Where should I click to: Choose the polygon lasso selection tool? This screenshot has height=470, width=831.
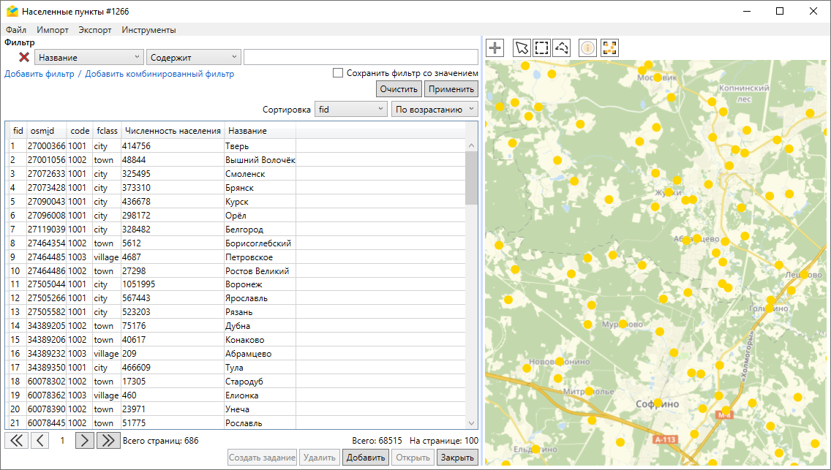coord(561,48)
